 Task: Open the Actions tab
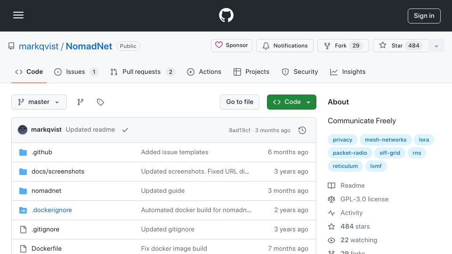204,71
